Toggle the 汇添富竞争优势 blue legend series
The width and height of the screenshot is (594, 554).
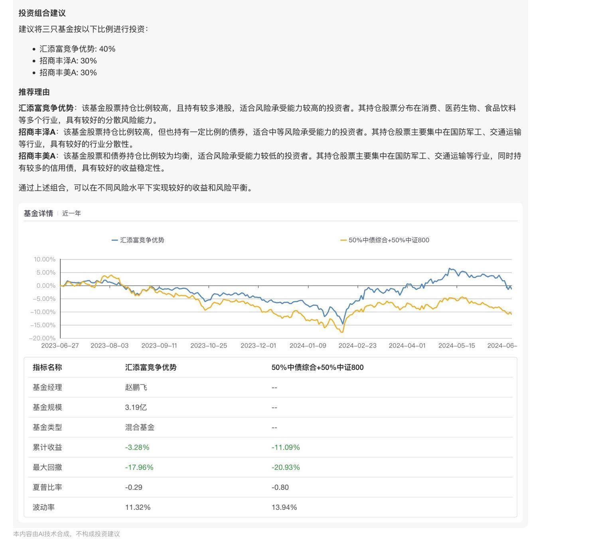(x=138, y=240)
